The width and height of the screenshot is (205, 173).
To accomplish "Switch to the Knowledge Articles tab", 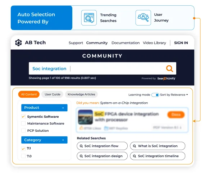I will (81, 94).
